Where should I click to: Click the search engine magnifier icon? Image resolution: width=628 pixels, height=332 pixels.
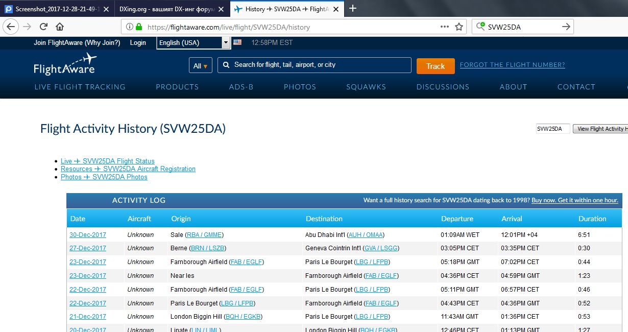coord(480,27)
